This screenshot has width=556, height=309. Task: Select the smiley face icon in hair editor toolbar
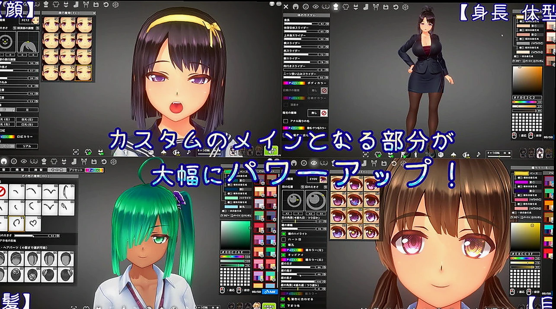pos(14,161)
